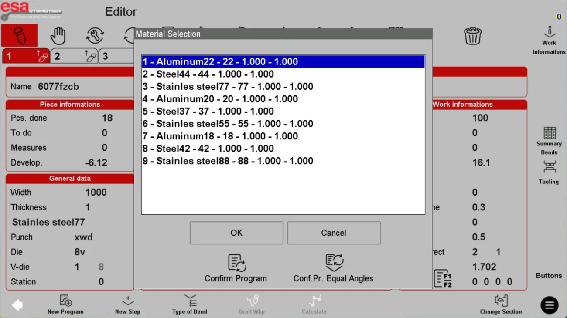Click the Punch value xwd
The image size is (567, 318).
tap(84, 237)
